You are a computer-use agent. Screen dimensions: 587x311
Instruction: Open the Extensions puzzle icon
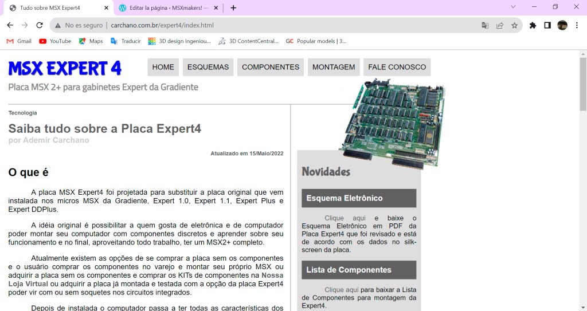(533, 25)
